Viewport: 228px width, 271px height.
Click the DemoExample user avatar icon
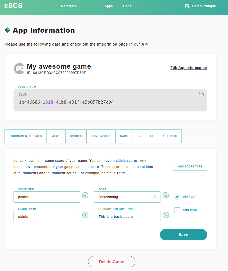tap(187, 6)
